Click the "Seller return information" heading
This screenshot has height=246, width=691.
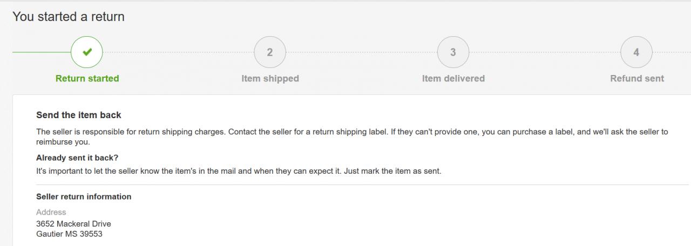tap(84, 196)
